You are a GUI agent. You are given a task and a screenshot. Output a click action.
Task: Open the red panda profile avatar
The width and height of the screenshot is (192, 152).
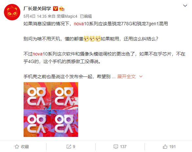tap(12, 12)
